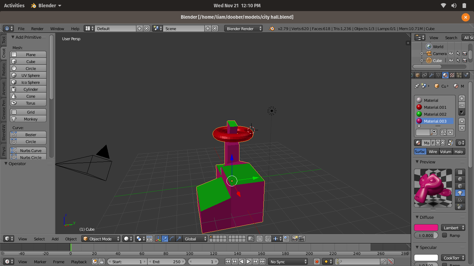The width and height of the screenshot is (474, 266).
Task: Open the Lambert diffuse shader dropdown
Action: (453, 228)
